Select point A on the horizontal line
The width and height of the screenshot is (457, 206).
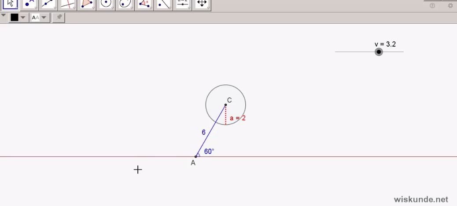pos(195,156)
